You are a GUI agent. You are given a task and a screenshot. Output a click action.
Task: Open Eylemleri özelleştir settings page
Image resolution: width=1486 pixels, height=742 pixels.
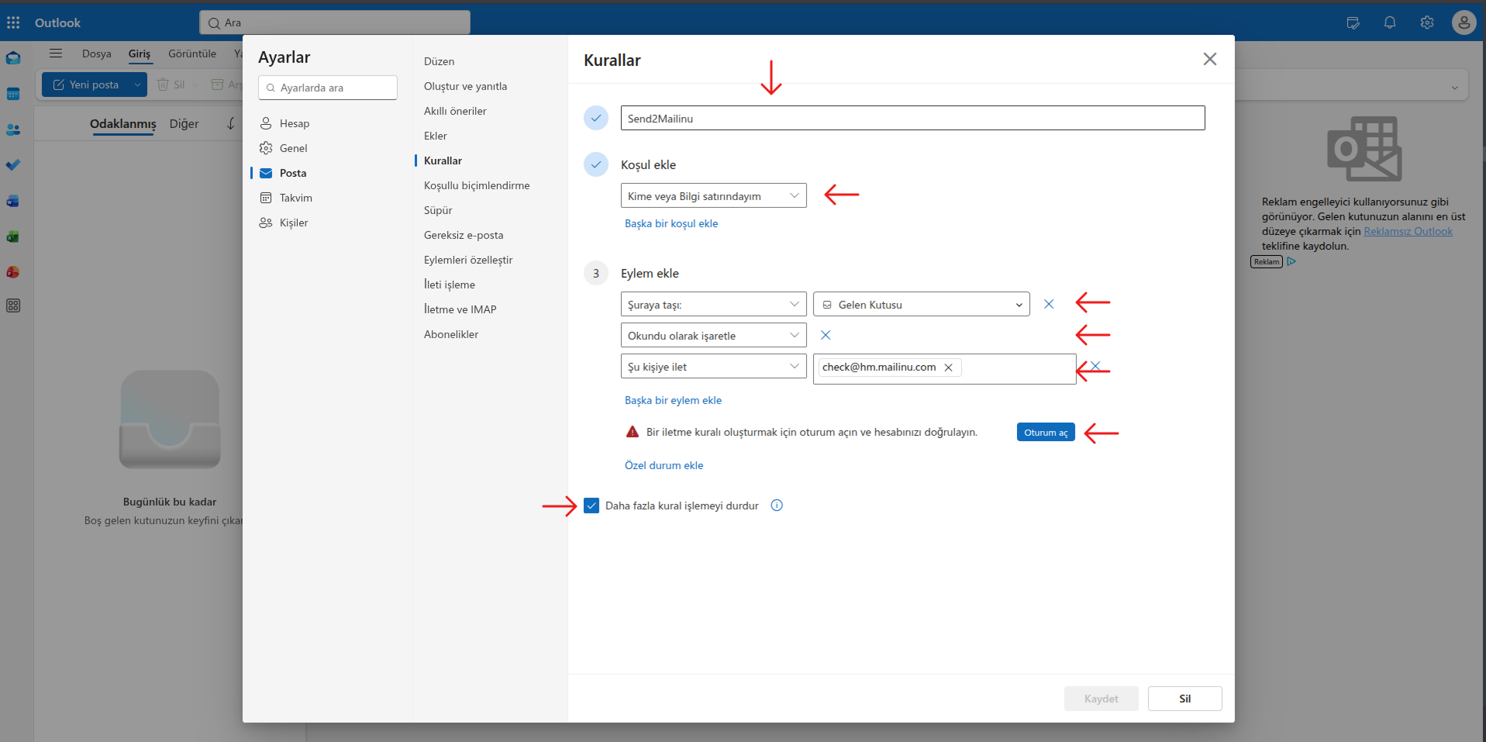pyautogui.click(x=469, y=260)
